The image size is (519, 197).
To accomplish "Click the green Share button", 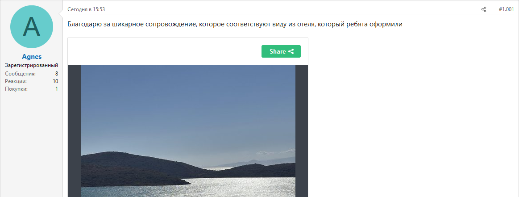I will click(281, 51).
